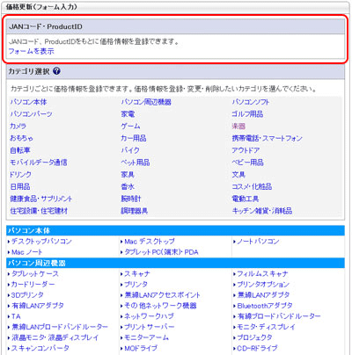Choose タブレットケース subcategory
Image resolution: width=352 pixels, height=355 pixels.
coord(35,274)
